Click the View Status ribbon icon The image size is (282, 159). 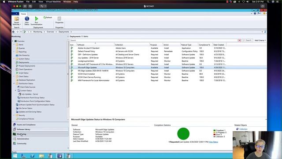[27, 21]
